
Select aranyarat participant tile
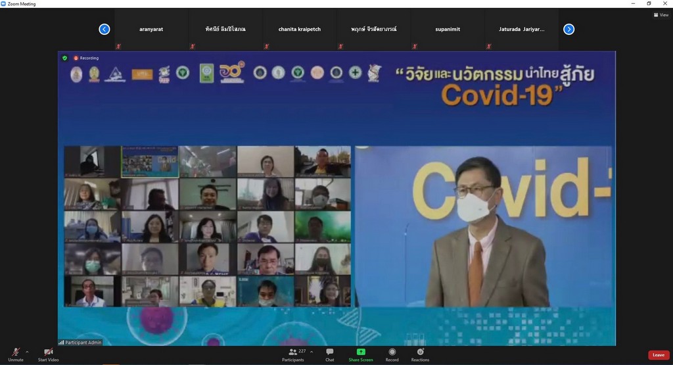[151, 30]
